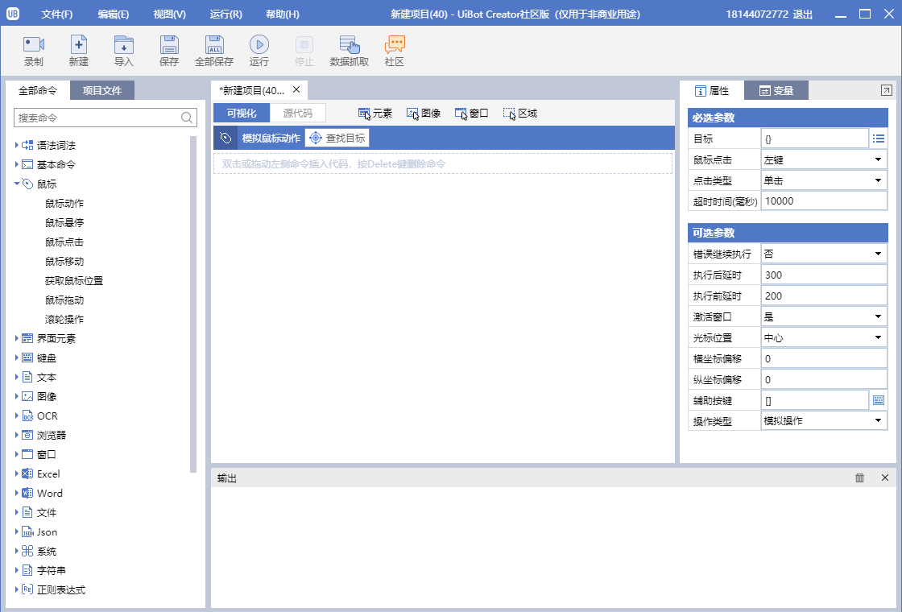Click the 执行后延时 300 field
The width and height of the screenshot is (902, 612).
(824, 275)
